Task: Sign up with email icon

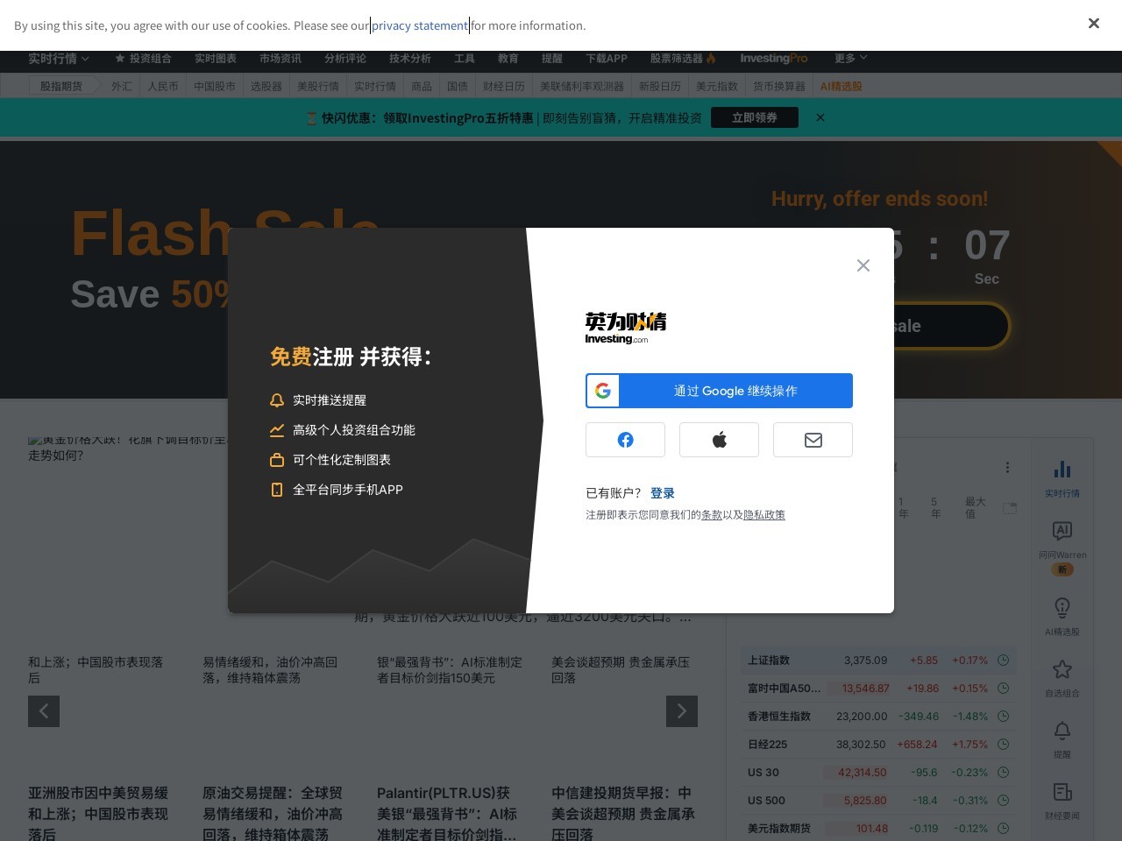Action: tap(813, 440)
